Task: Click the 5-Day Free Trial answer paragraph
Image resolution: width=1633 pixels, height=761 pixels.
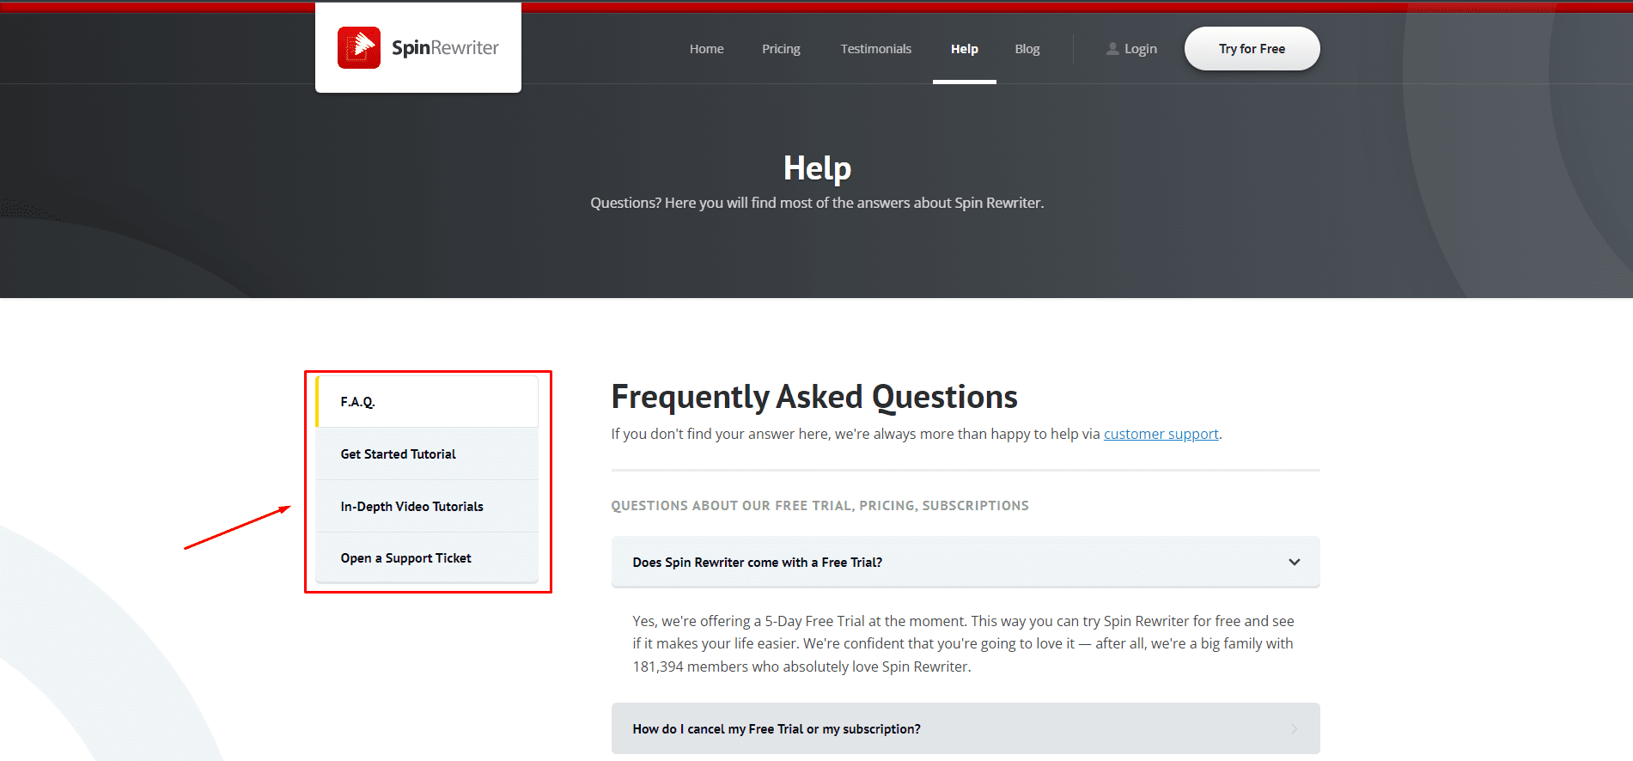Action: click(964, 643)
